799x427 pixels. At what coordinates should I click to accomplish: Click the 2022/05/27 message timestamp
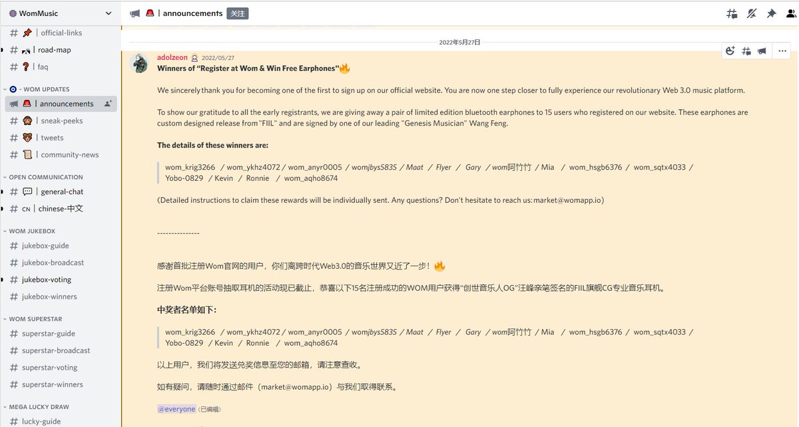(x=218, y=58)
